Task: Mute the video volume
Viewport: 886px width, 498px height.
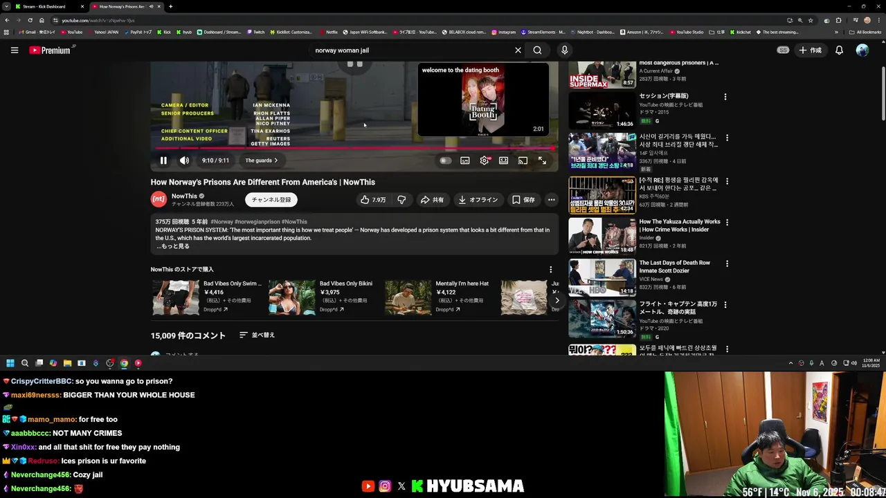Action: (x=184, y=160)
